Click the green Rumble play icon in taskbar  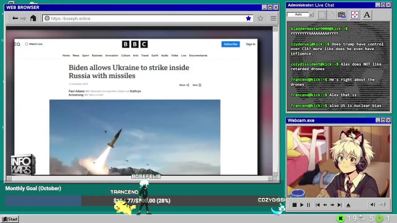tap(380, 219)
